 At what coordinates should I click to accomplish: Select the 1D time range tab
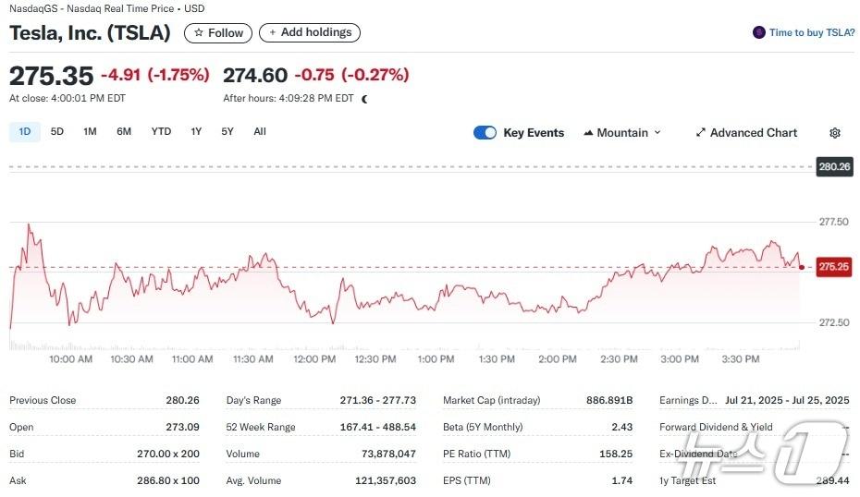click(x=25, y=132)
